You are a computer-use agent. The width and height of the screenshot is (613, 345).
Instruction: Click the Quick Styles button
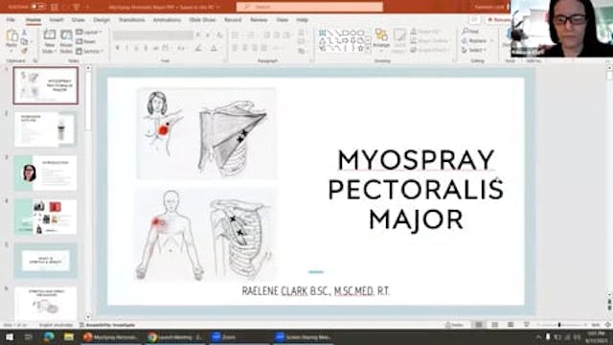click(399, 40)
